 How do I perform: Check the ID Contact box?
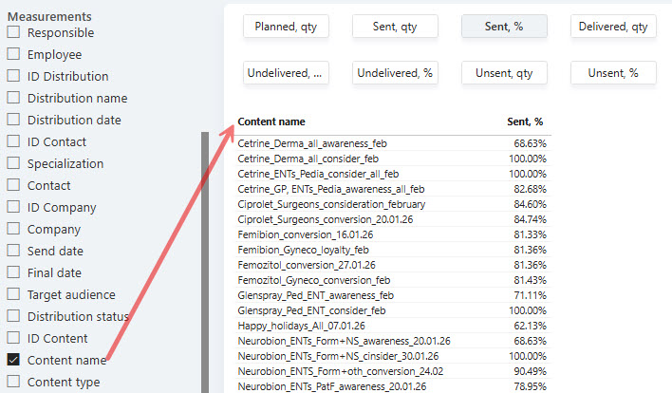(13, 141)
